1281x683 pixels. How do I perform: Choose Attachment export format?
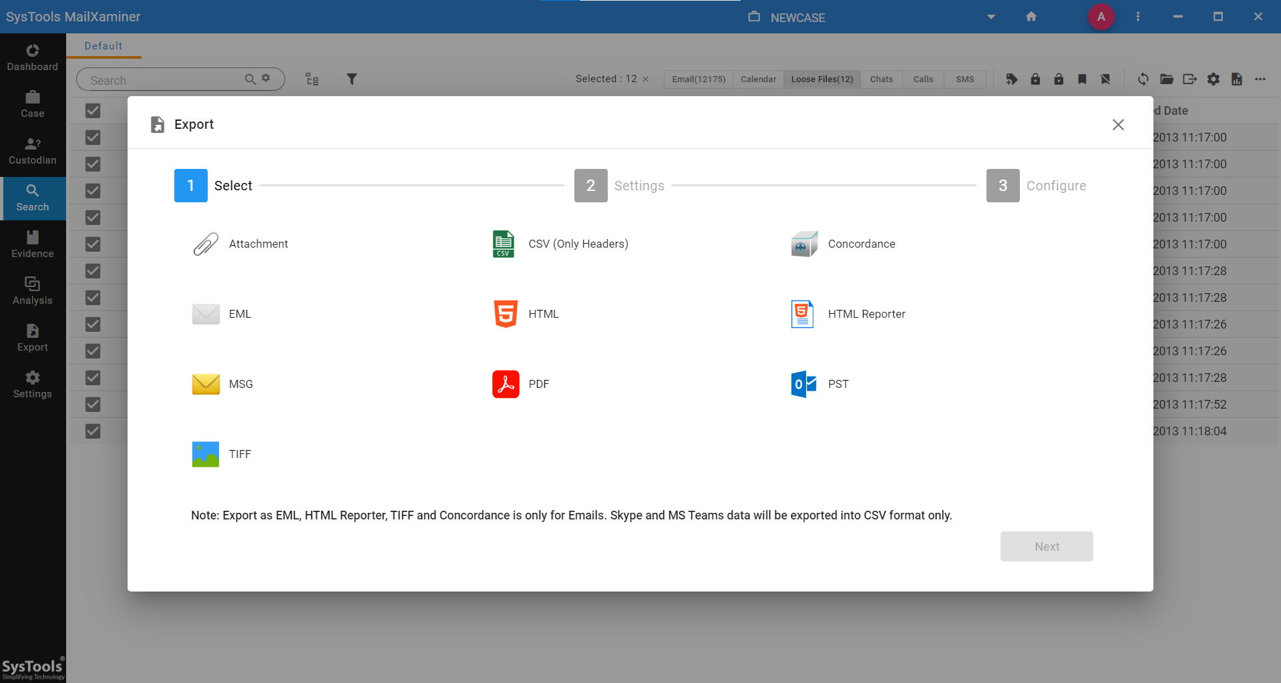tap(240, 244)
